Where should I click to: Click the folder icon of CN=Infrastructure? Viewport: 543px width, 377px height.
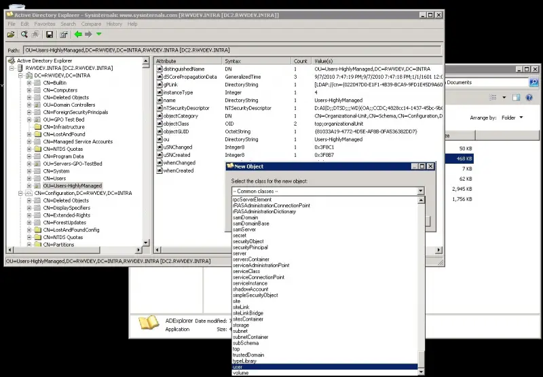(38, 127)
